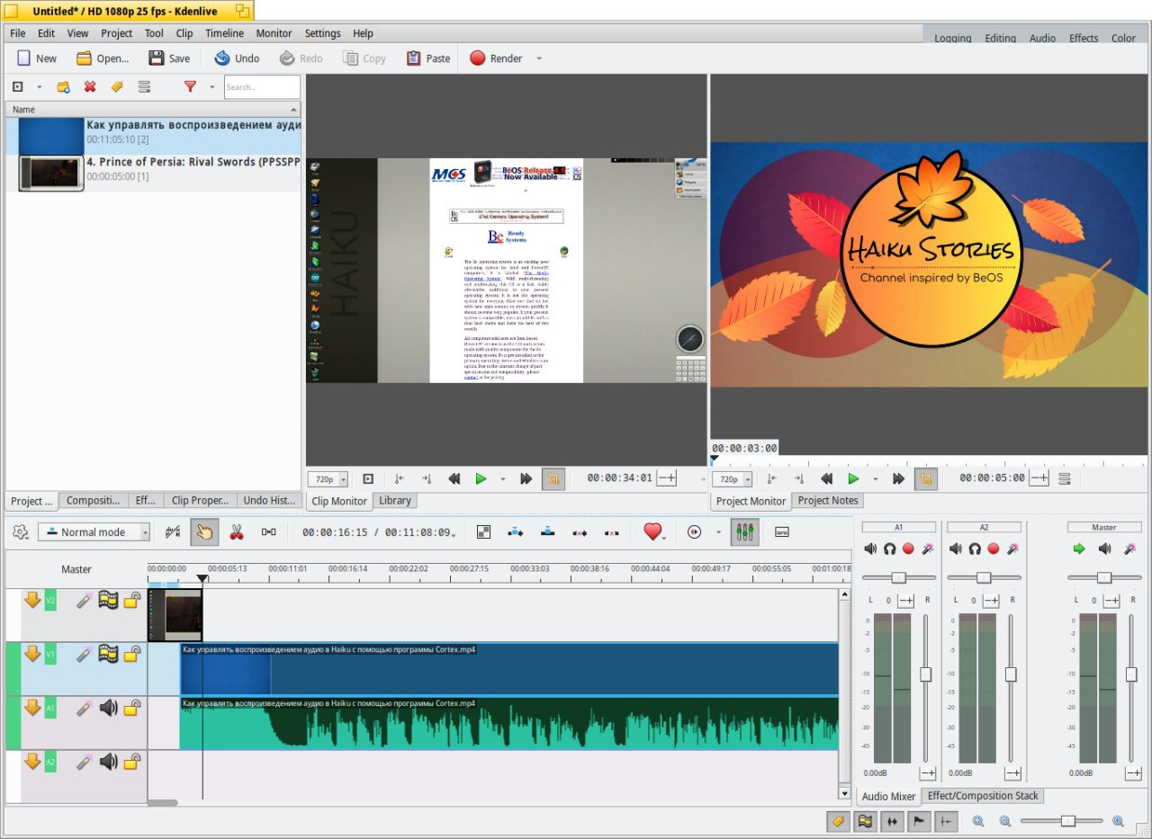This screenshot has height=839, width=1152.
Task: Open the favorite effects heart icon
Action: click(x=652, y=532)
